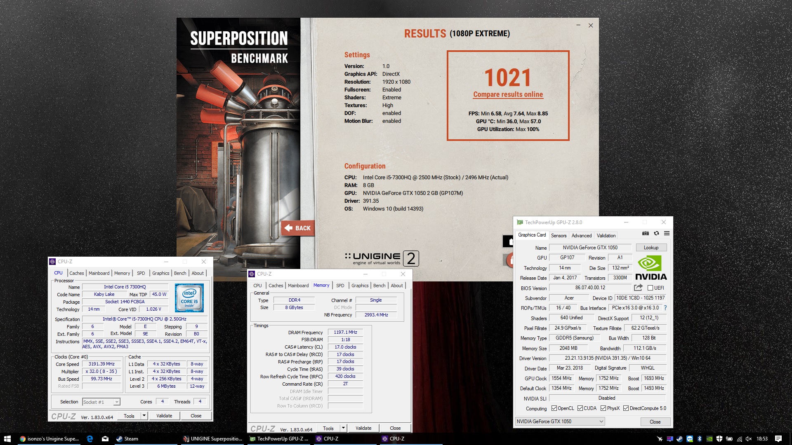Click the GPU-Z refresh icon

656,234
